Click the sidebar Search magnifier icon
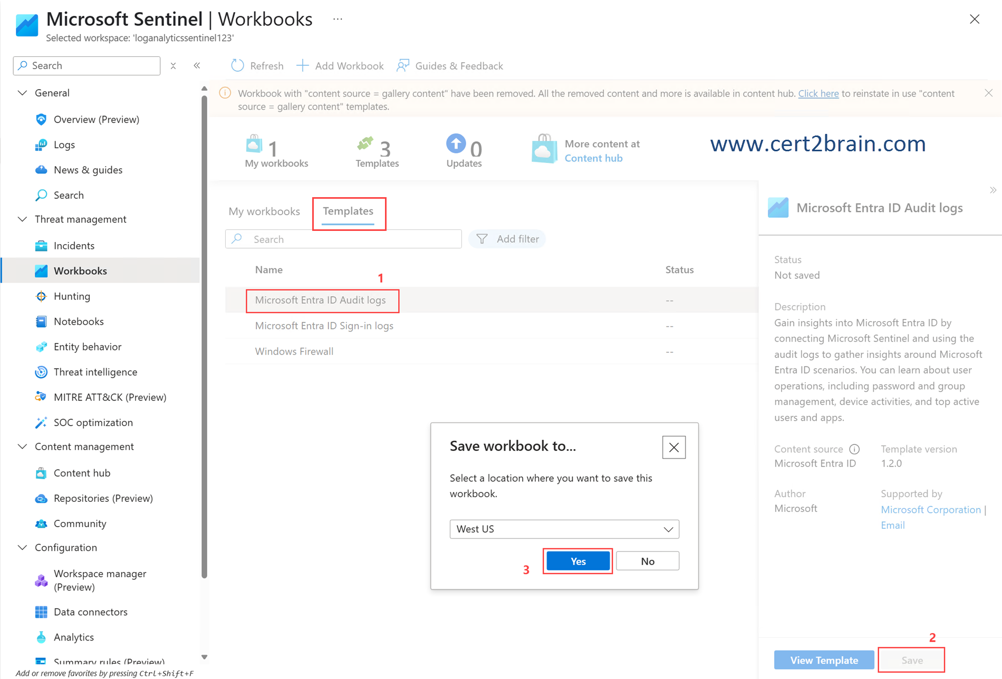This screenshot has height=679, width=1002. click(x=41, y=195)
